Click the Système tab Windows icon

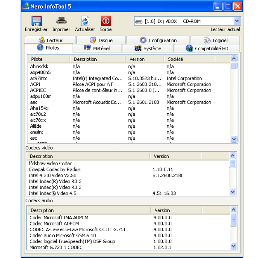(138, 48)
